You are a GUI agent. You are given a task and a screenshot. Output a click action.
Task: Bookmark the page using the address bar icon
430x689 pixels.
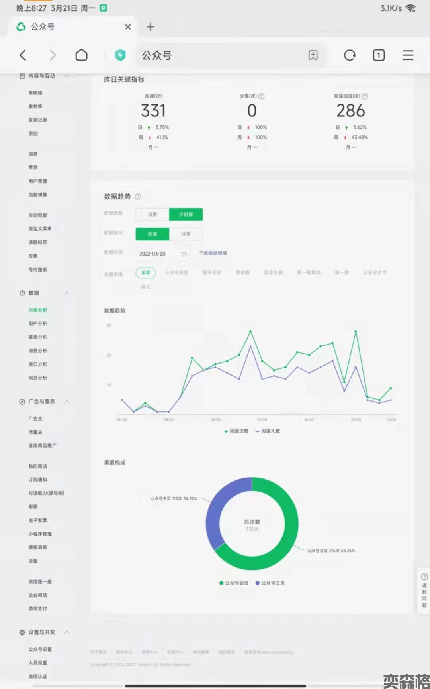coord(313,55)
